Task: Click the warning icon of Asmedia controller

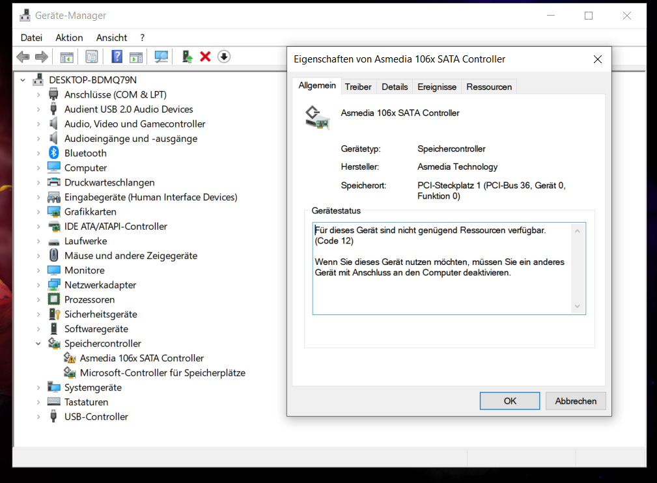Action: tap(70, 358)
